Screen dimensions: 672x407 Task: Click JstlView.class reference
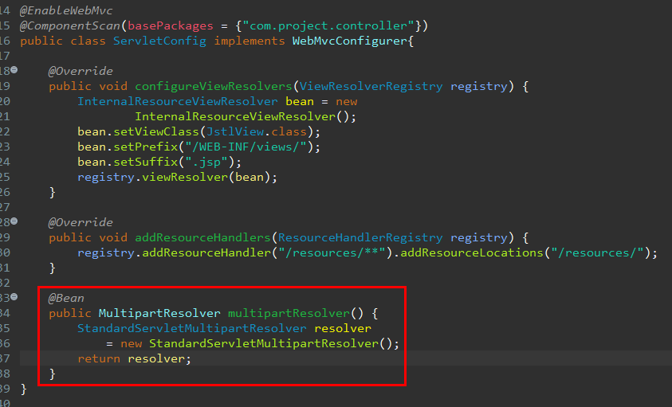coord(257,131)
